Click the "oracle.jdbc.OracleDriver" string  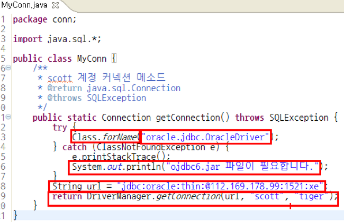coord(205,137)
